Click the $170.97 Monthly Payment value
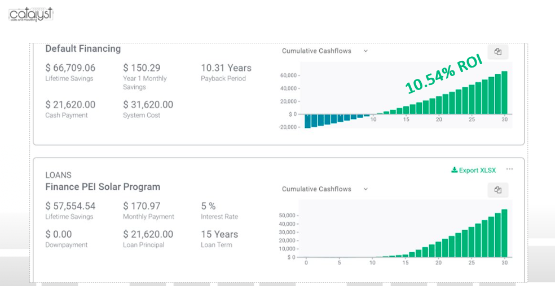Viewport: 555px width, 286px height. click(142, 206)
